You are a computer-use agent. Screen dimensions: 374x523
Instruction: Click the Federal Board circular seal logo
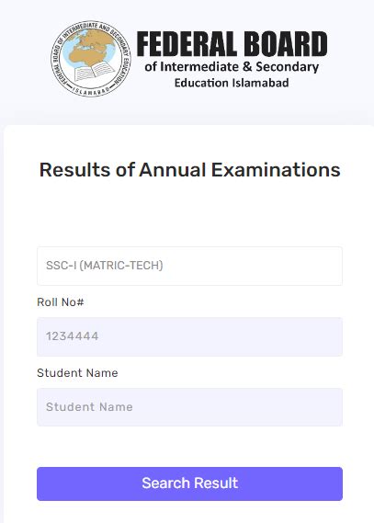click(x=91, y=59)
